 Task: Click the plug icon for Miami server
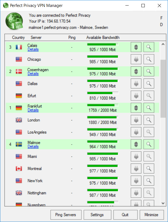tap(136, 157)
